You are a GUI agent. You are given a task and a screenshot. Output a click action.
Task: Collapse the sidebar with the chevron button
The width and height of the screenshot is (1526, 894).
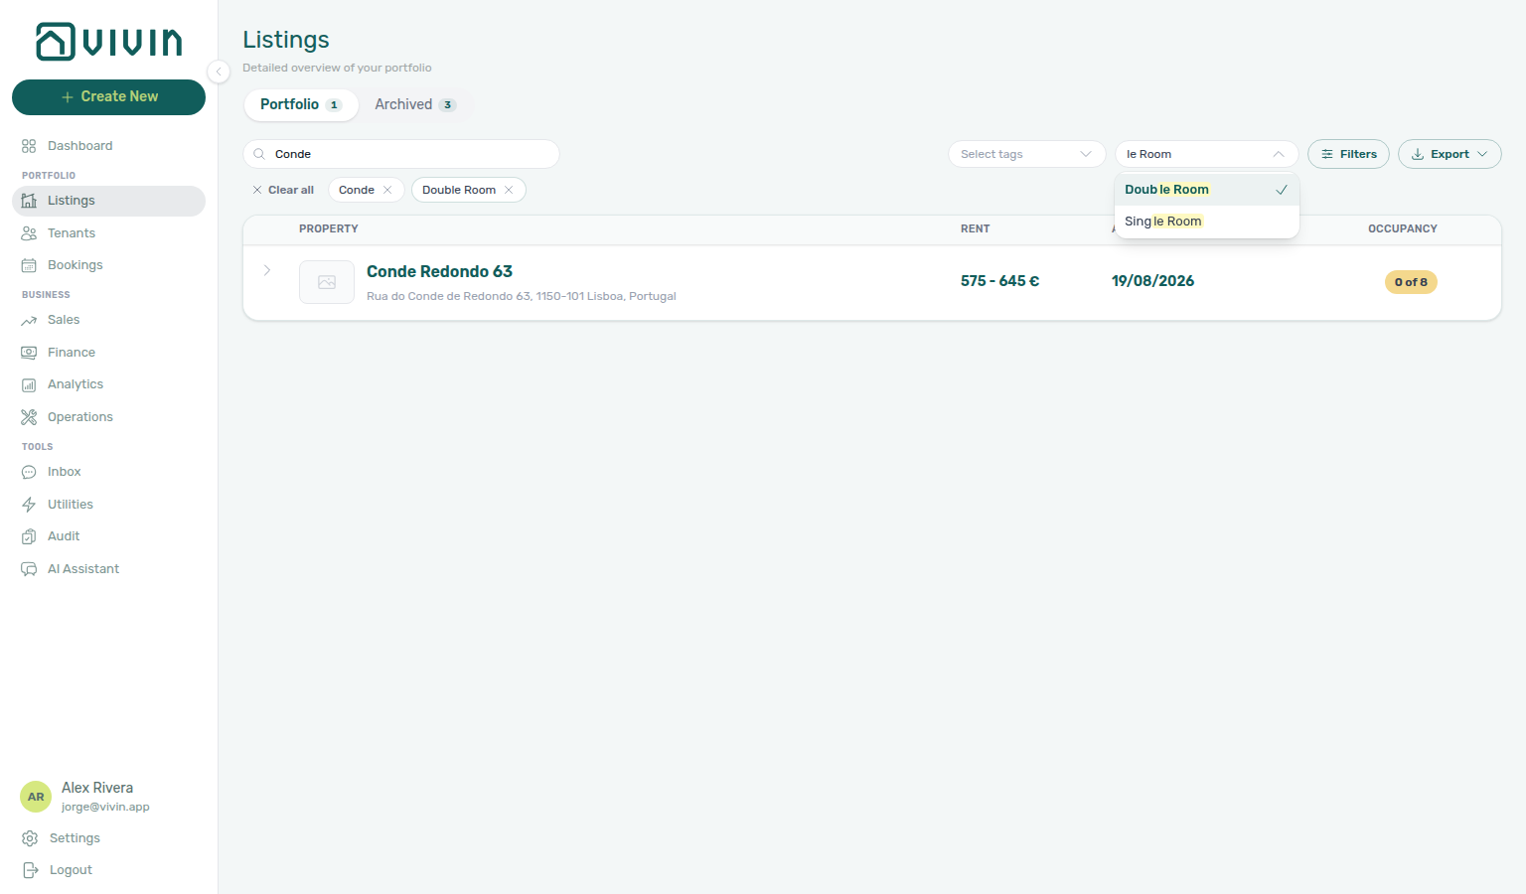(x=219, y=72)
